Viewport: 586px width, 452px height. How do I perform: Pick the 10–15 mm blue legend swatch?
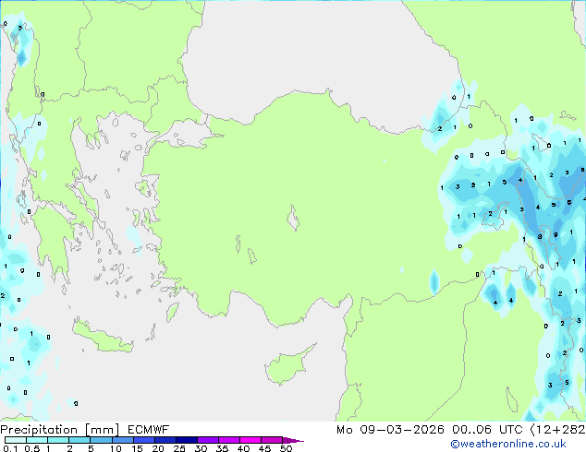[x=122, y=440]
